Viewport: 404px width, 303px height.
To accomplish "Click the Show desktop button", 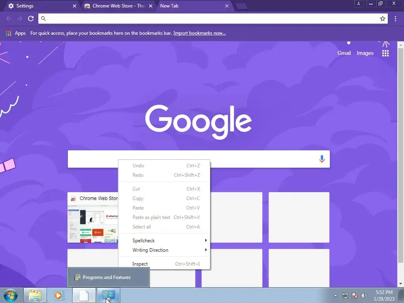I will [x=401, y=295].
